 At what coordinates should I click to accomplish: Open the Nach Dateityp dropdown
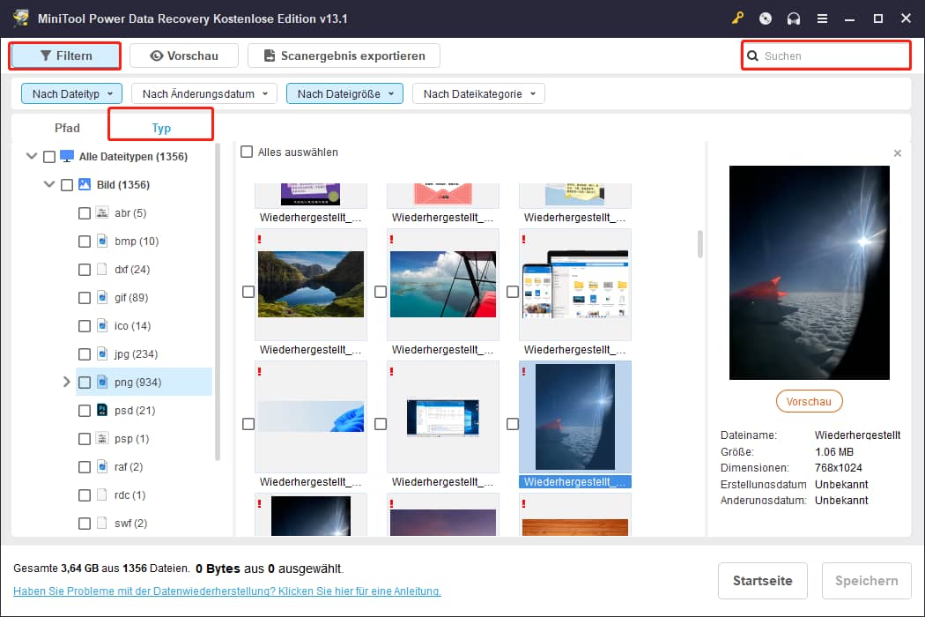click(71, 94)
